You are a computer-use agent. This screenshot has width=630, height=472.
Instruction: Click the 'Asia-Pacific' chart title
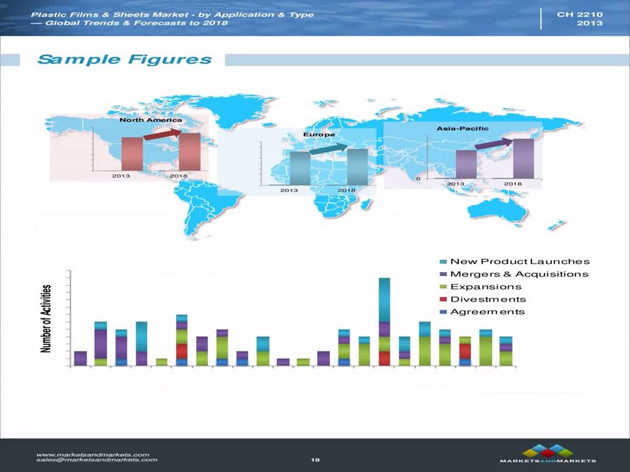[x=463, y=128]
